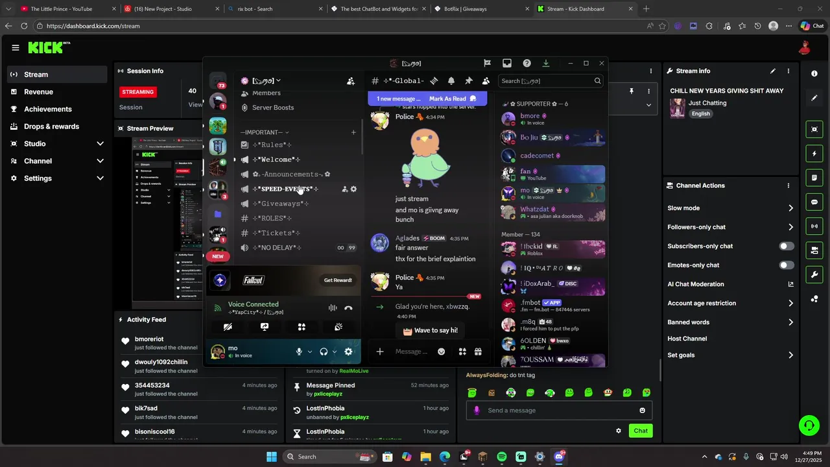Collapse the IMPORTANT channel category
The image size is (830, 467).
coord(265,132)
